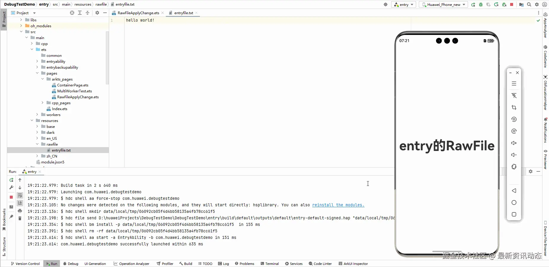Hide the Project panel
The width and height of the screenshot is (549, 267).
click(x=105, y=13)
